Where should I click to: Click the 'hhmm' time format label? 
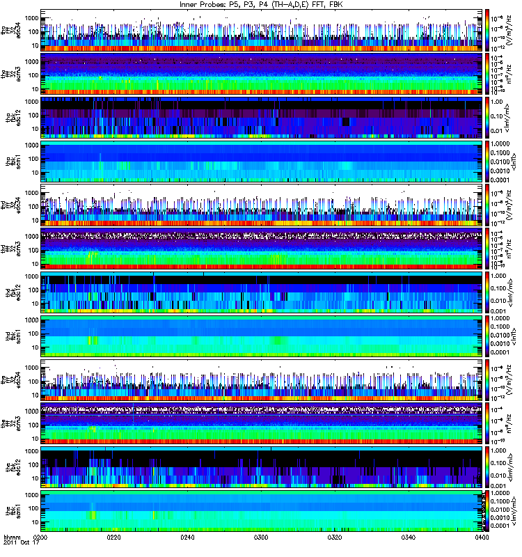coord(12,537)
